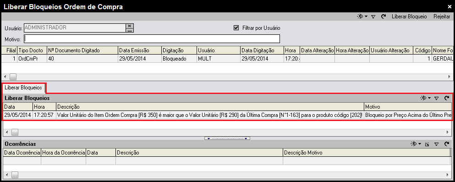Sort by the Tipo Docto column header

point(32,50)
